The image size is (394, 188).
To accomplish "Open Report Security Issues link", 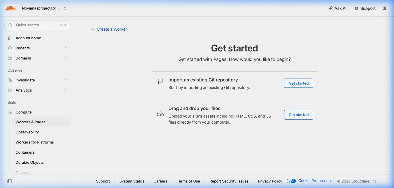I will pyautogui.click(x=229, y=181).
